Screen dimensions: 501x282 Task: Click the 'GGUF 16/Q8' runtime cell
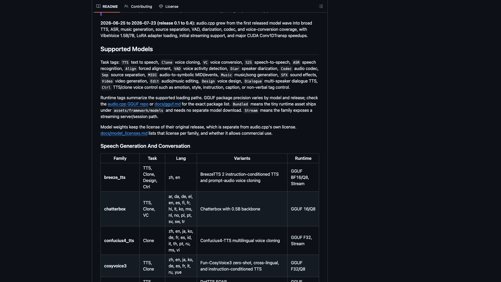[x=303, y=209]
